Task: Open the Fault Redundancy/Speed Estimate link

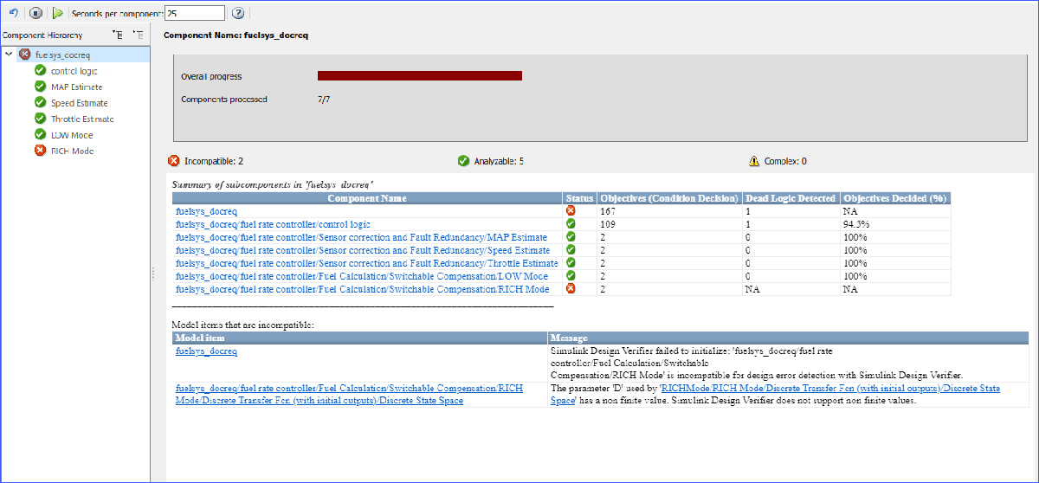Action: click(x=362, y=250)
